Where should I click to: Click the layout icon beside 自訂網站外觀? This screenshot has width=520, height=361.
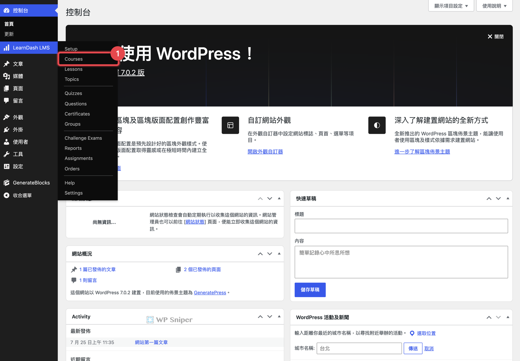[x=230, y=125]
